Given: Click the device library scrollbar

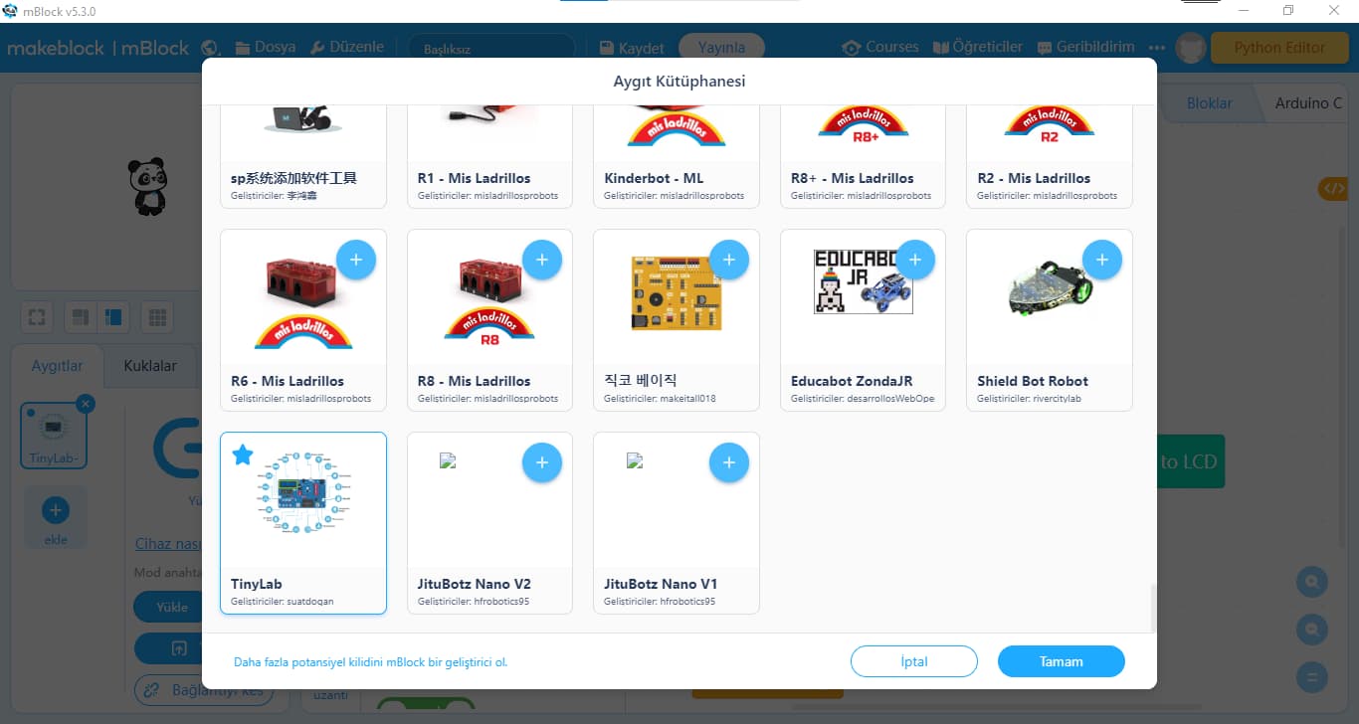Looking at the screenshot, I should pos(1154,607).
